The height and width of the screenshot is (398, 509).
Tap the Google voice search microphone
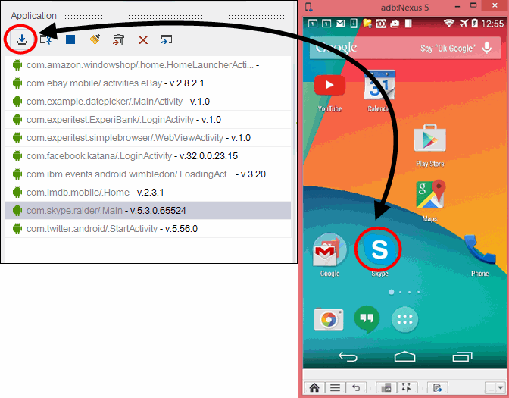(x=486, y=48)
